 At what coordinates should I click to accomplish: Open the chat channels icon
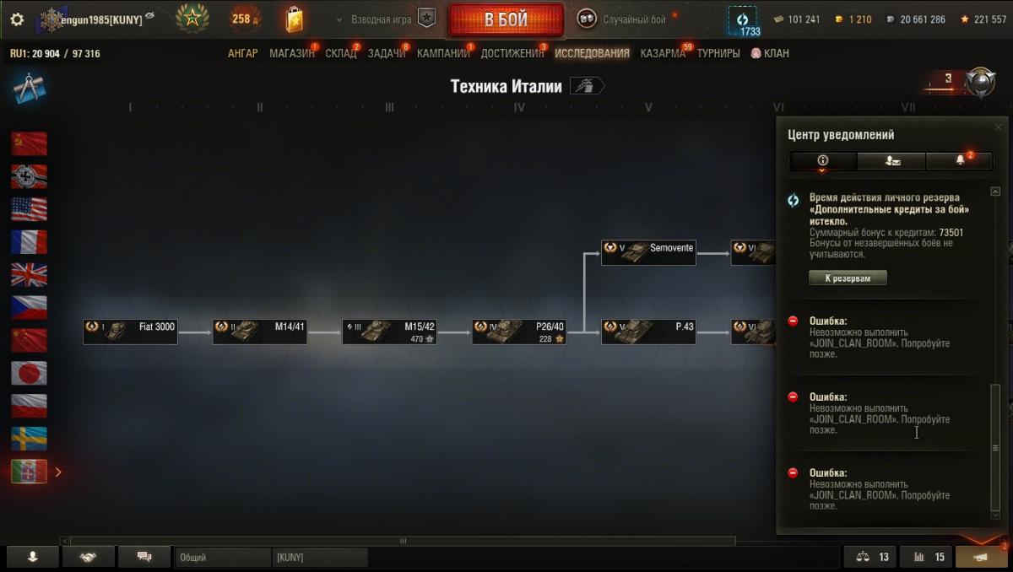pyautogui.click(x=144, y=557)
